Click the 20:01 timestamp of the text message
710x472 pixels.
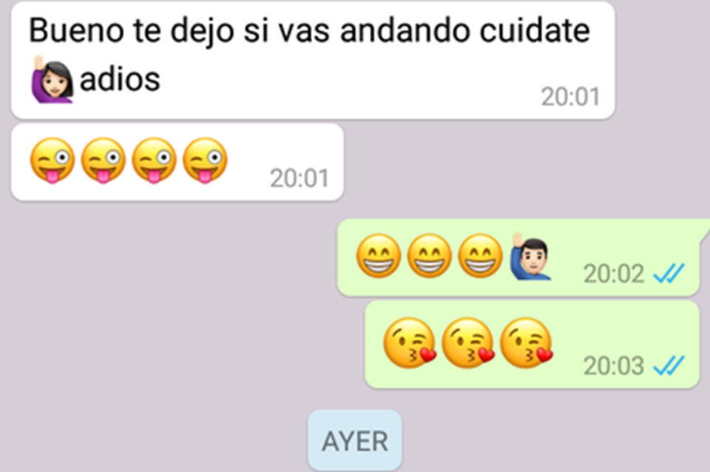[x=570, y=97]
